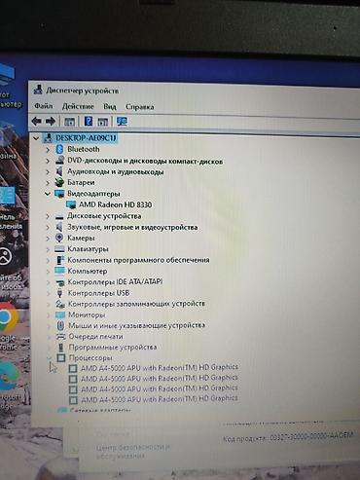The image size is (360, 480).
Task: Click the printer icon beside Очереди печати
Action: [60, 336]
